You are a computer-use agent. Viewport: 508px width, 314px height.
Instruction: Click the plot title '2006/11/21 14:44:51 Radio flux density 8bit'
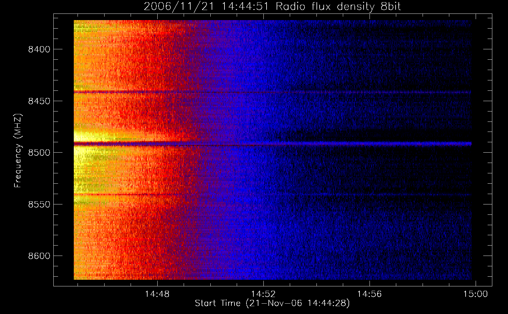pos(272,7)
